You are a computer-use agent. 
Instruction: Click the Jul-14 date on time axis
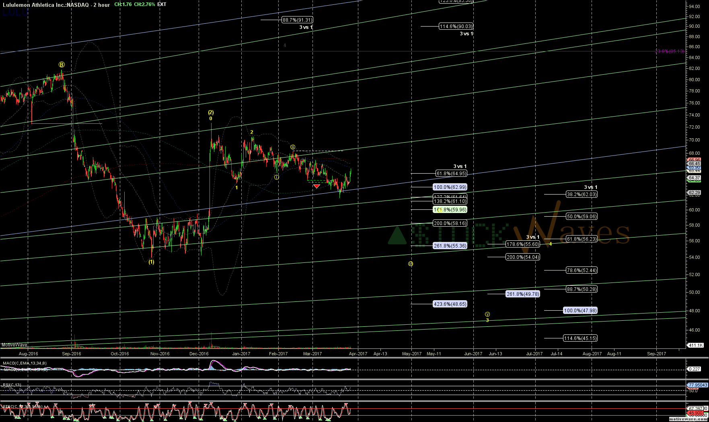pos(556,354)
